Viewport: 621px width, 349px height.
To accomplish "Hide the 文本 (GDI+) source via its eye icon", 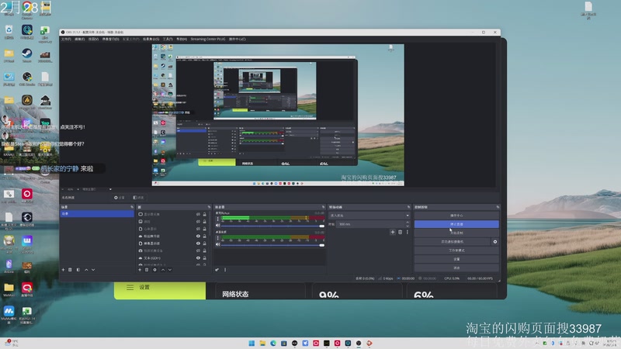I will click(x=198, y=258).
